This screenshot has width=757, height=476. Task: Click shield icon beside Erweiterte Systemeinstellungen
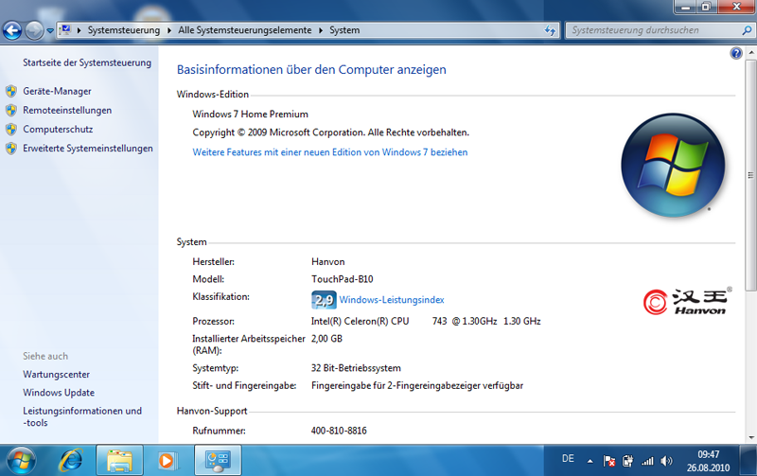coord(11,149)
